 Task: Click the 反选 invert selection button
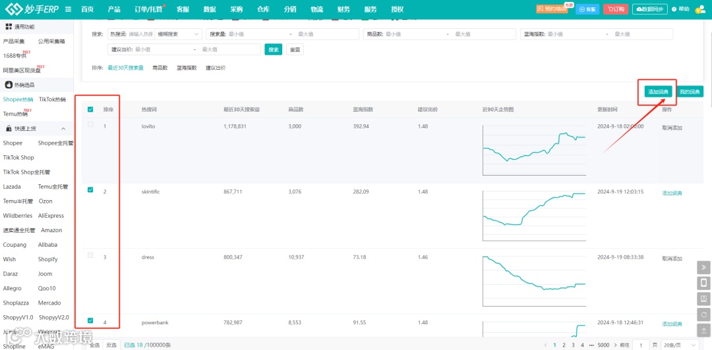[111, 345]
